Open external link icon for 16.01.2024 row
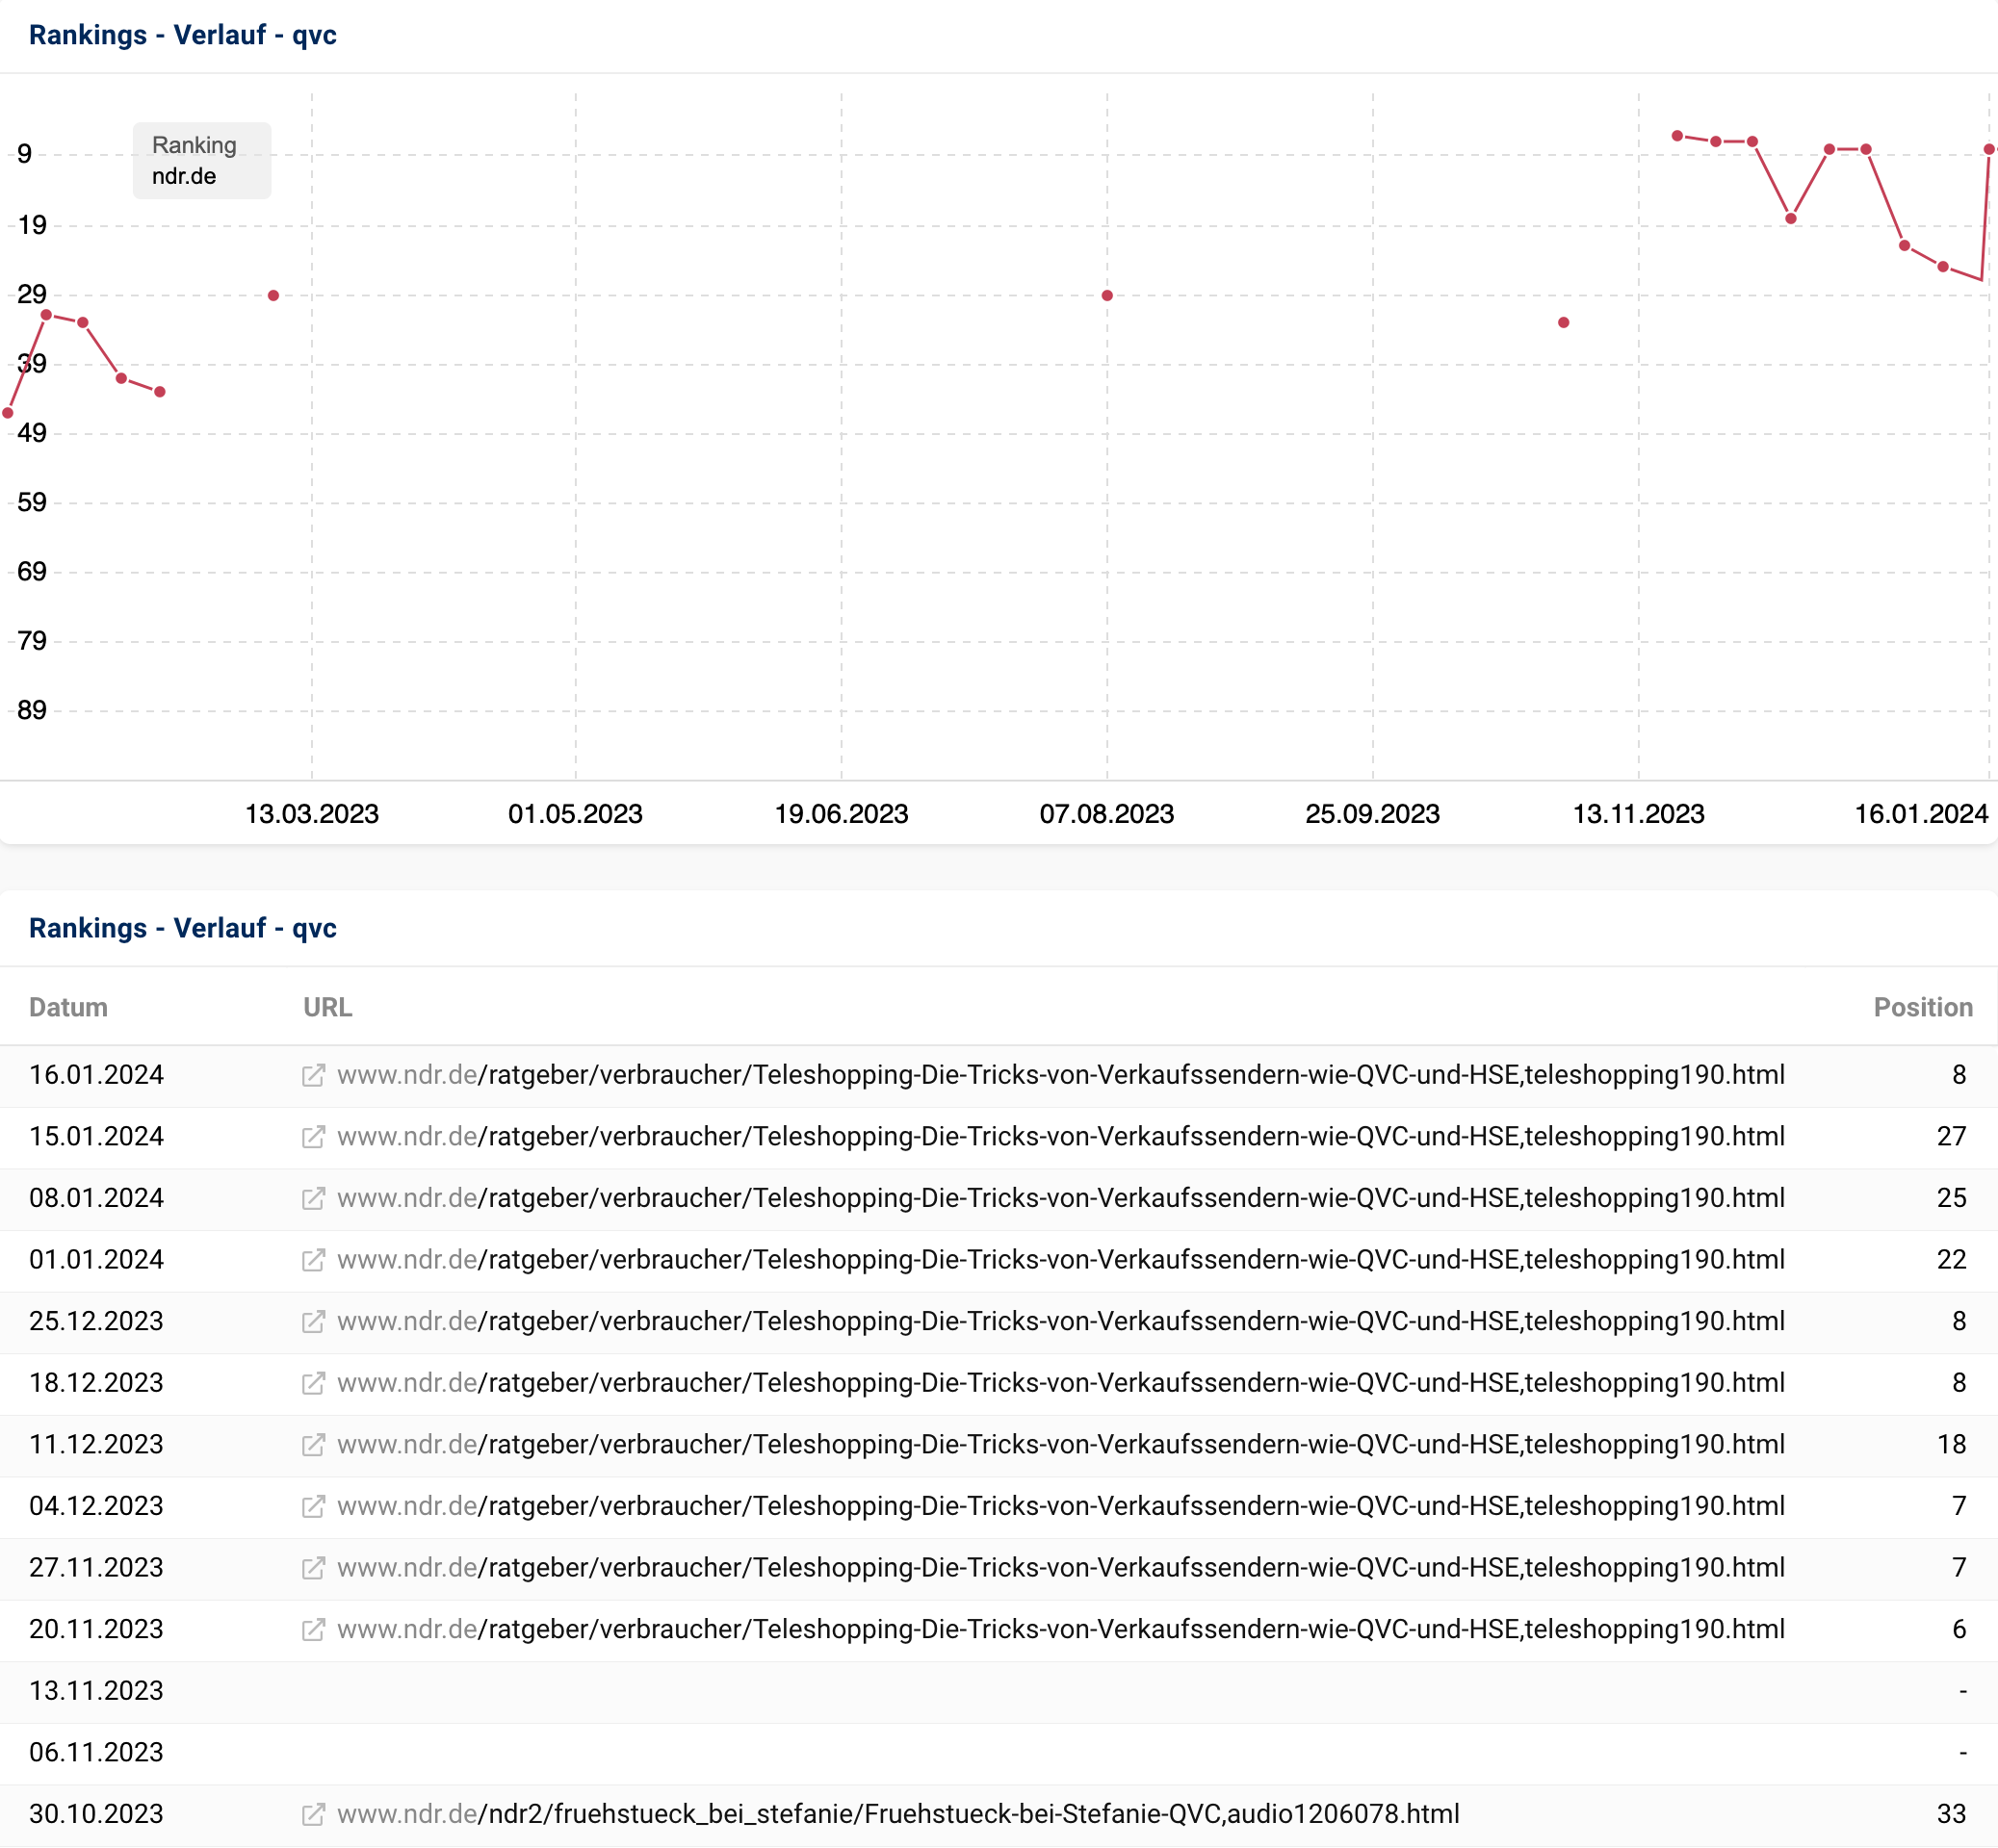Screen dimensions: 1998x1848 click(x=313, y=1075)
